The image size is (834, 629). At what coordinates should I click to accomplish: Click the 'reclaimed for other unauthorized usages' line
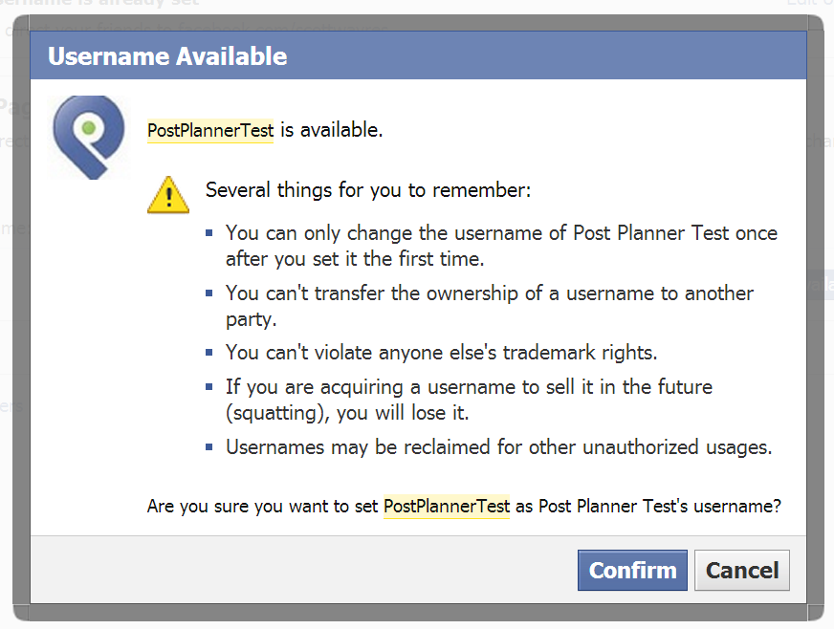point(499,447)
